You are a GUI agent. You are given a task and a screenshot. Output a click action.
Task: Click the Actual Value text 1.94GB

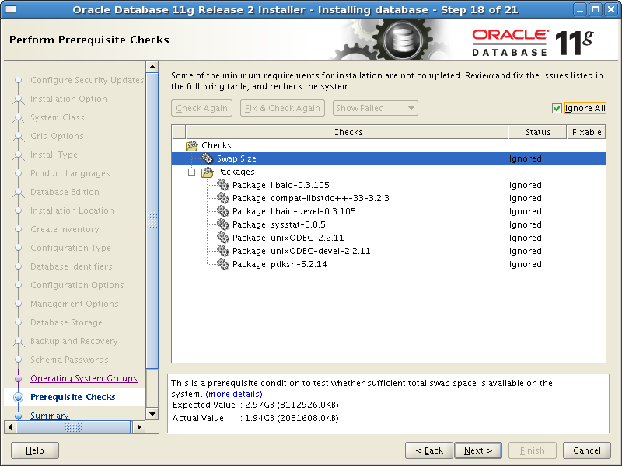tap(292, 418)
